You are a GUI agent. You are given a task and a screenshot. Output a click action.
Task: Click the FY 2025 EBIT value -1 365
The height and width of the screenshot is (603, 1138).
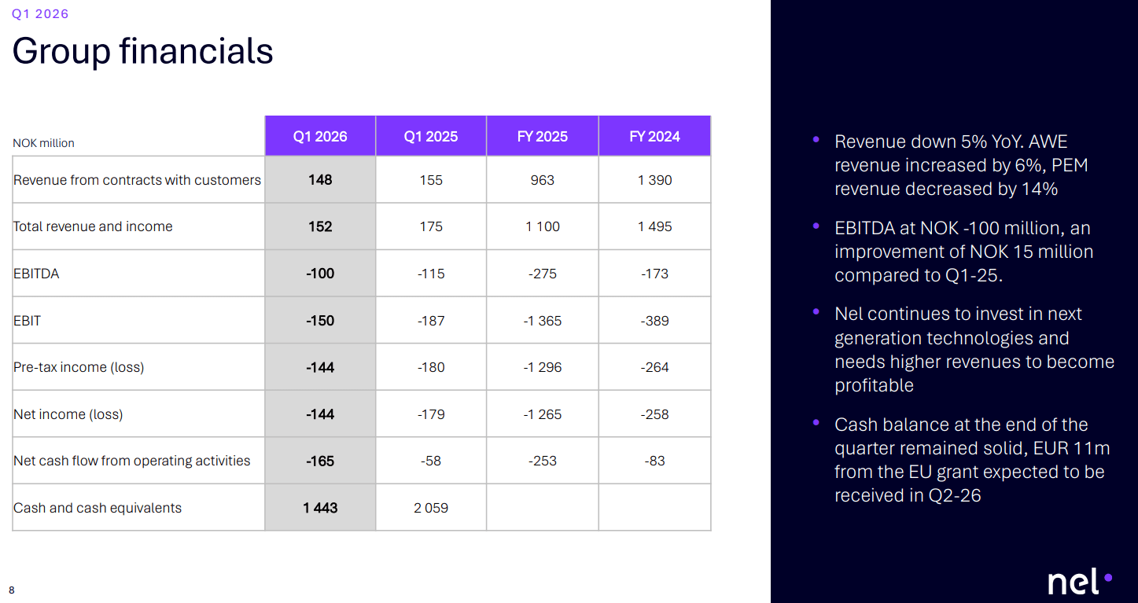pyautogui.click(x=543, y=321)
